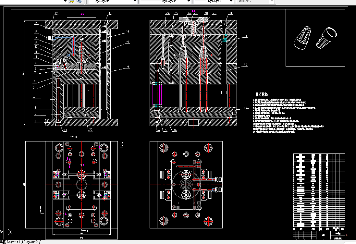Click the 技术要求 technical requirements heading

[262, 94]
